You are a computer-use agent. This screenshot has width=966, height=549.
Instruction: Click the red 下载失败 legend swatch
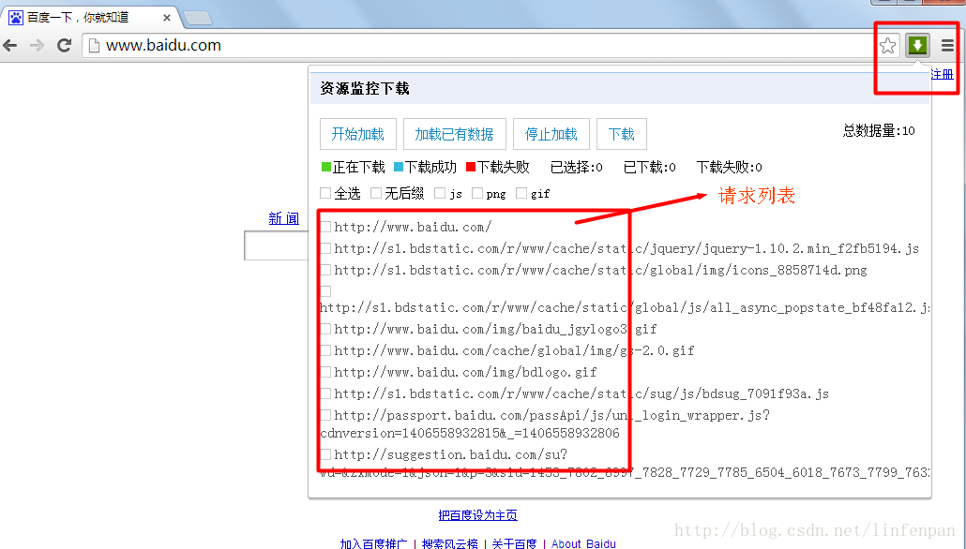tap(472, 167)
